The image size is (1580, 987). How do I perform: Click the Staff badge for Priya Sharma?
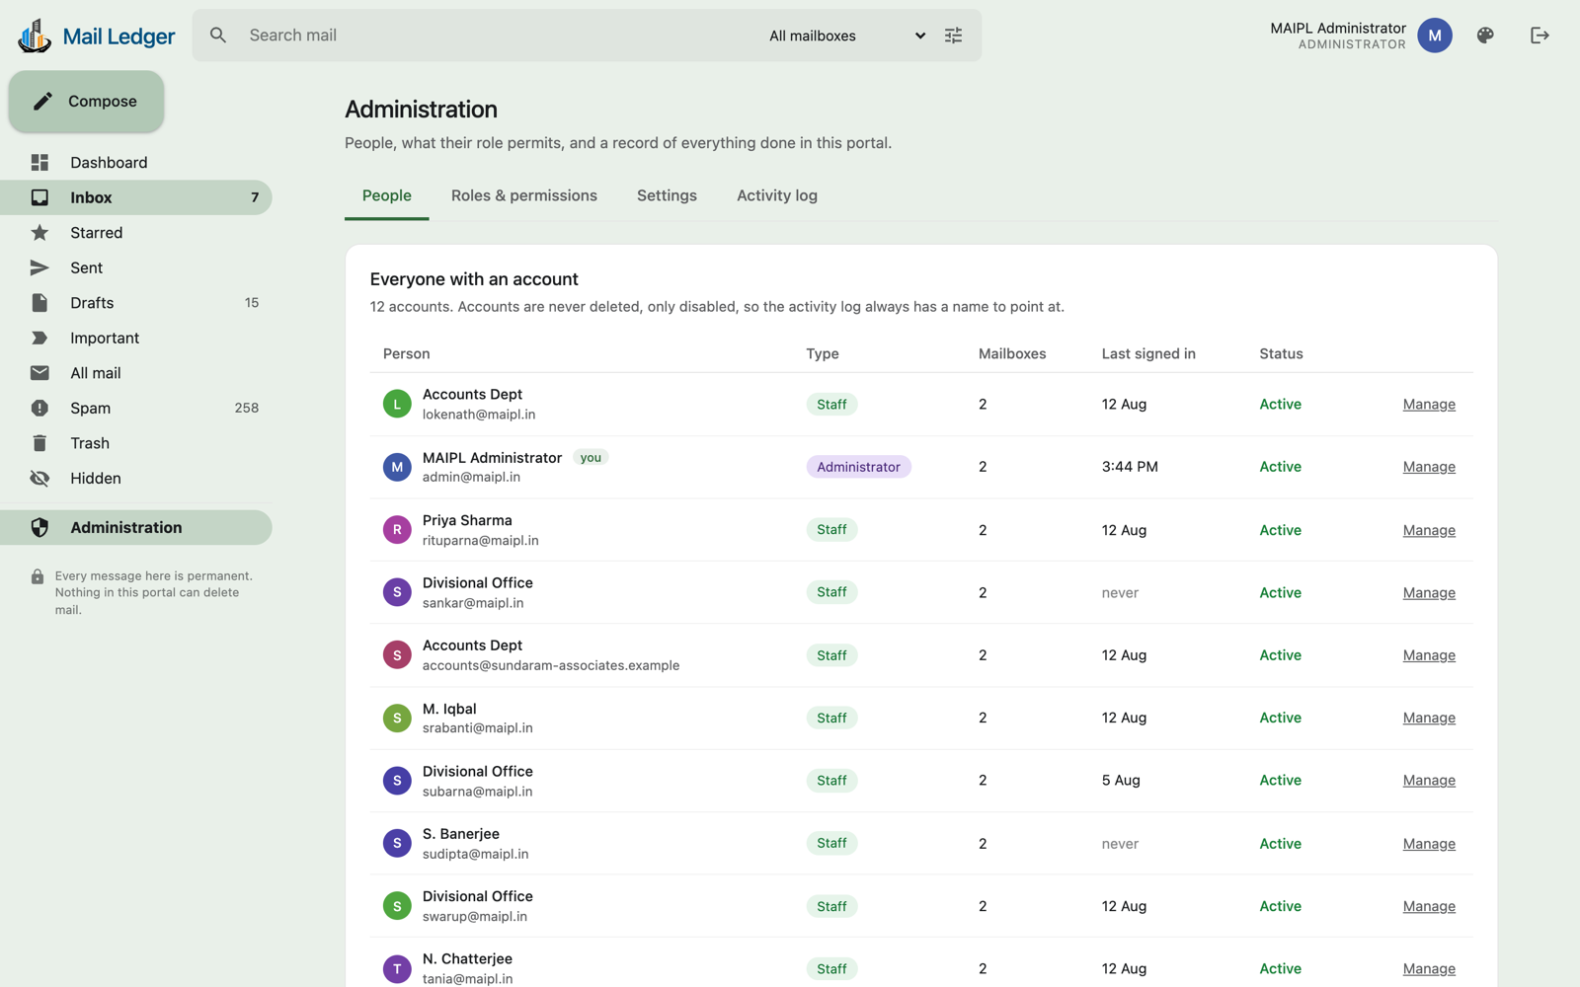(x=831, y=530)
